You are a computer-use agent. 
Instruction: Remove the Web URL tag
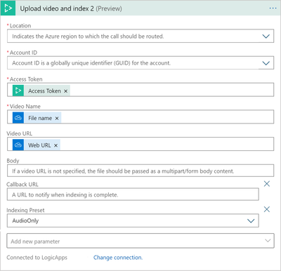[x=55, y=145]
